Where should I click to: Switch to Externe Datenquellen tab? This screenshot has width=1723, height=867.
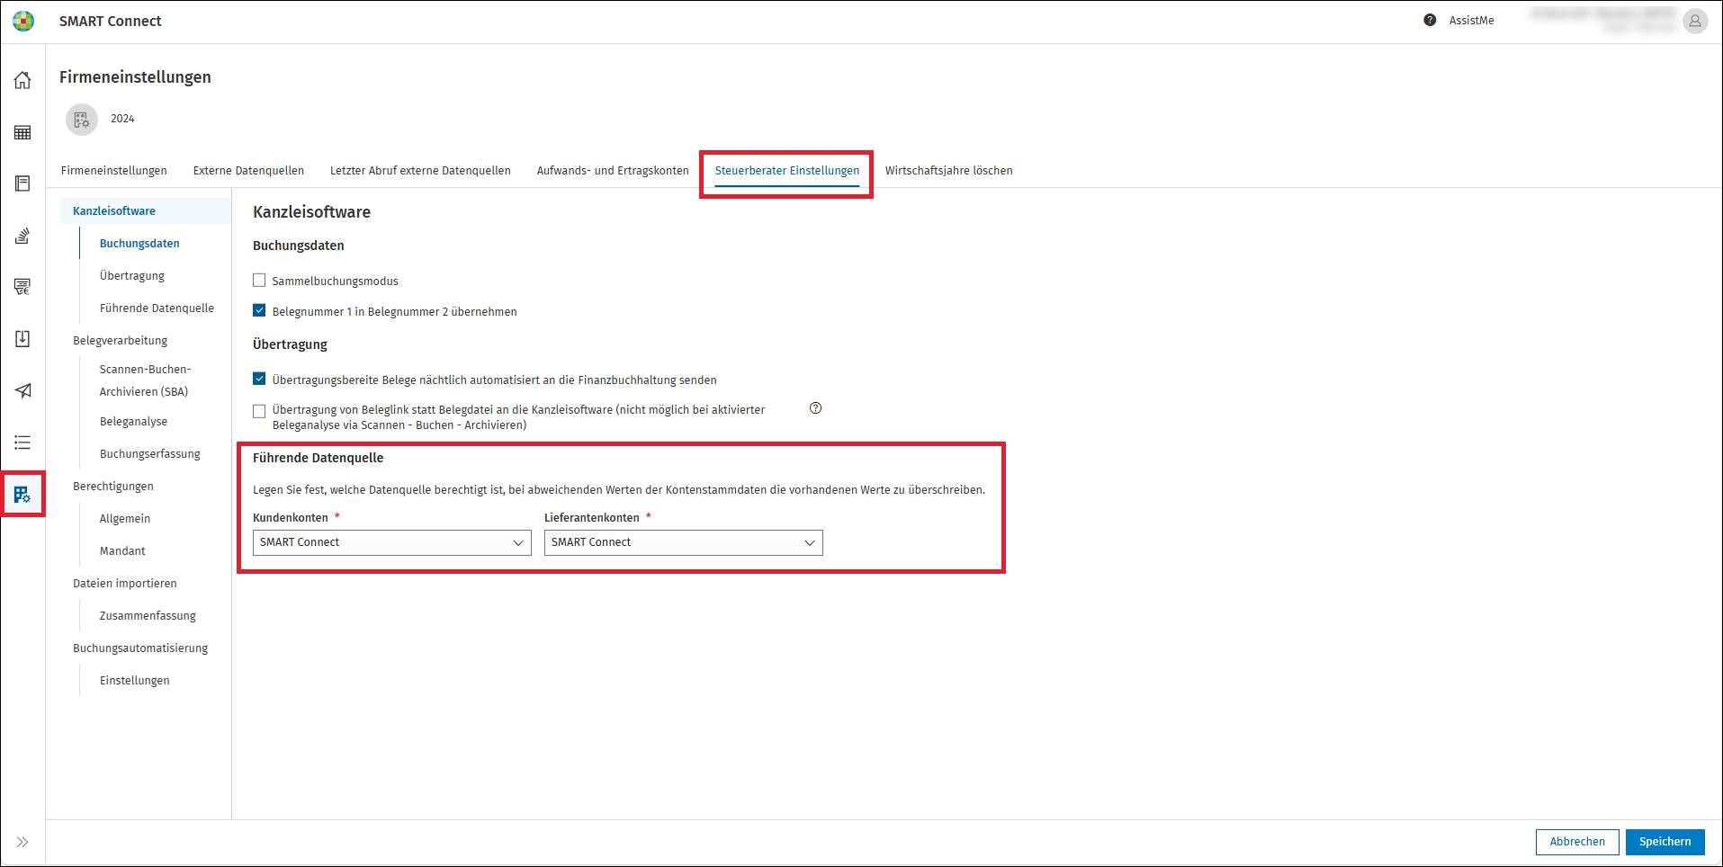point(248,171)
